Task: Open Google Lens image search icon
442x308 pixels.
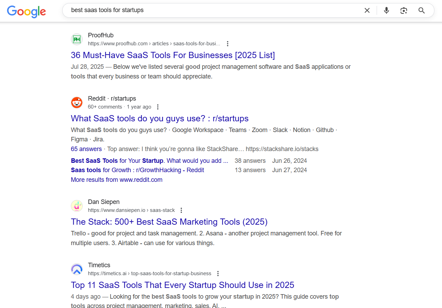Action: (x=404, y=11)
